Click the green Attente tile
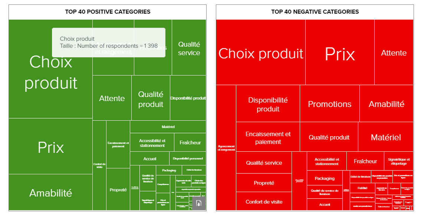The width and height of the screenshot is (421, 215). pos(112,98)
